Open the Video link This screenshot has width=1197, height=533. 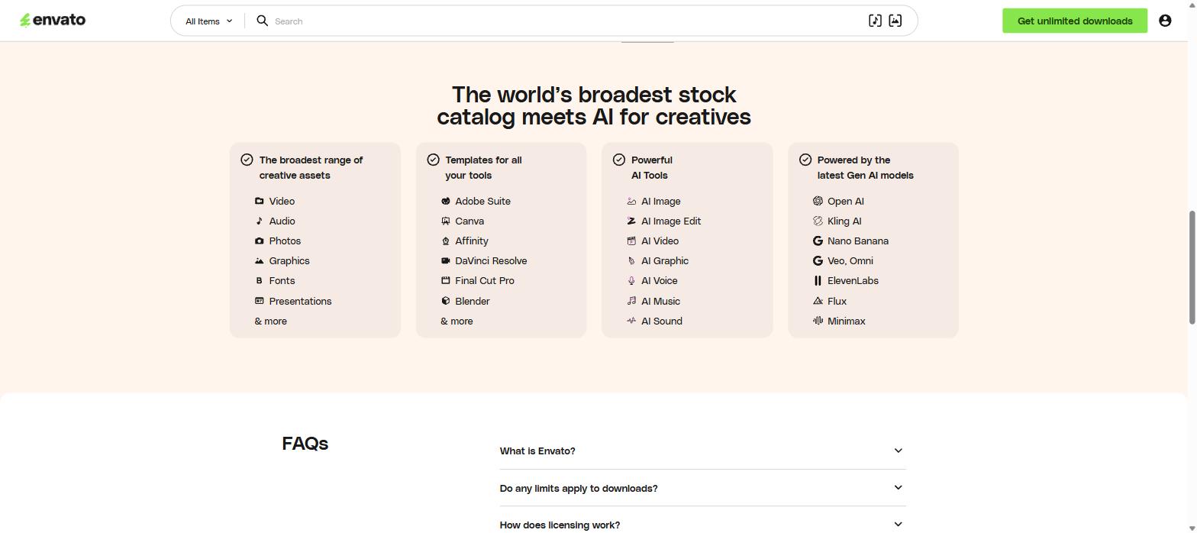(282, 201)
